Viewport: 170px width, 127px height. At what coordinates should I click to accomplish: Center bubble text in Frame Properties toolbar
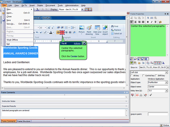coord(135,22)
